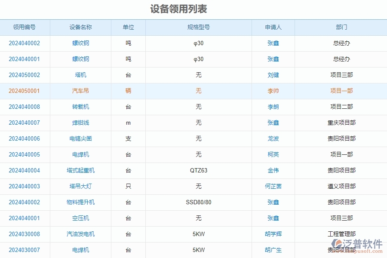Click the QTZ63 specification cell
Screen dimensions: 387x258
[198, 170]
